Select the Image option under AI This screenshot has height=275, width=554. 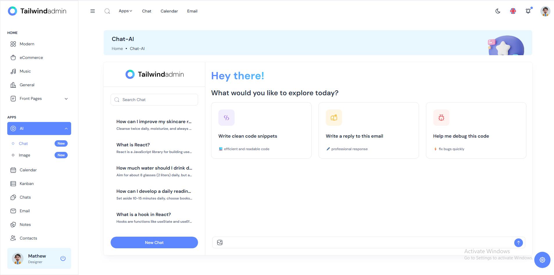click(24, 155)
